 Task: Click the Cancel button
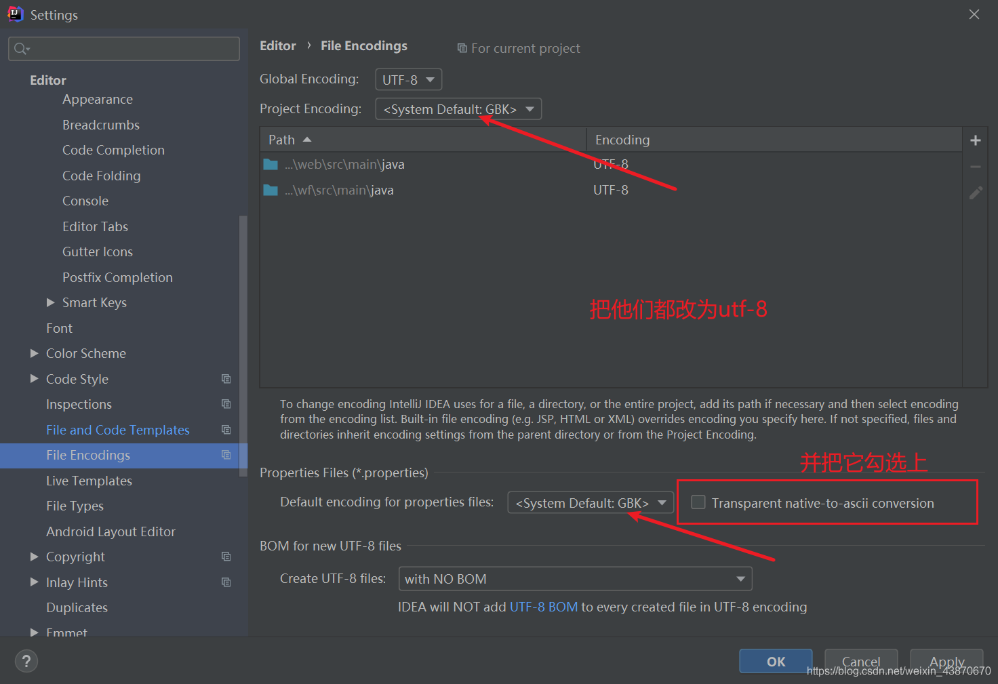coord(861,662)
